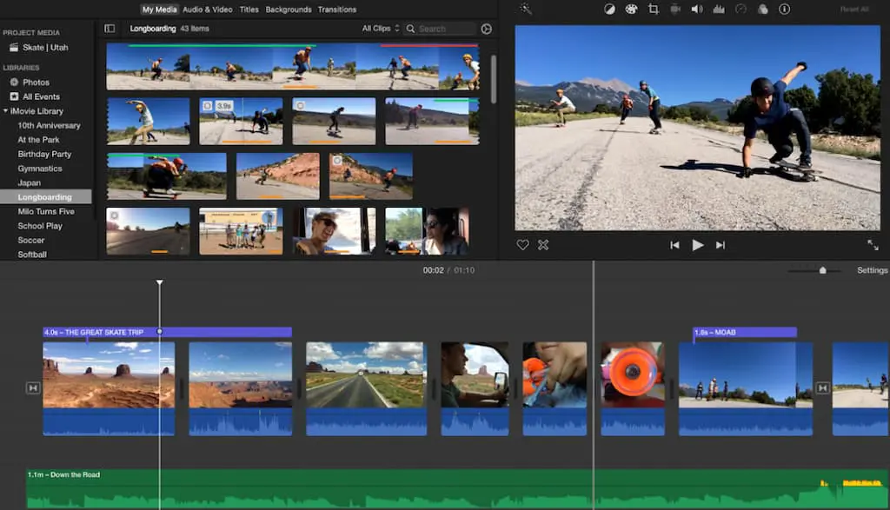The width and height of the screenshot is (890, 510).
Task: Collapse the iMovie Library tree
Action: [x=6, y=111]
